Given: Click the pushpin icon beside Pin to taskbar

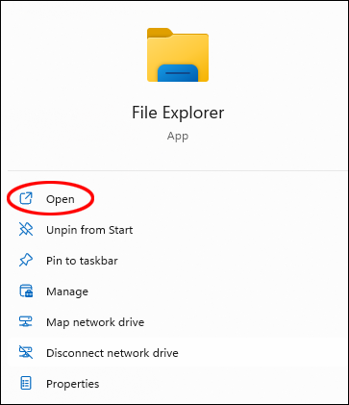Looking at the screenshot, I should (26, 260).
